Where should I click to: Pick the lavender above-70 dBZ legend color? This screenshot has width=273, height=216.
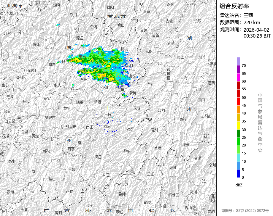[239, 62]
